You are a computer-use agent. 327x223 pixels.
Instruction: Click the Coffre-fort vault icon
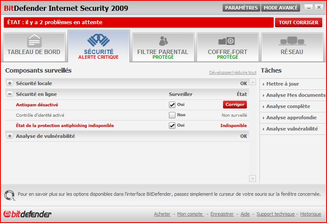(x=227, y=41)
